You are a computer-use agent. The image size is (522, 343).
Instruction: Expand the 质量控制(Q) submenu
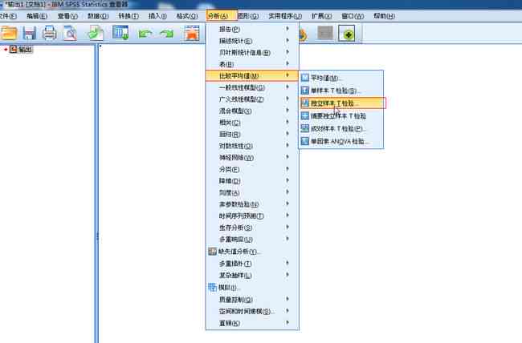tap(252, 300)
